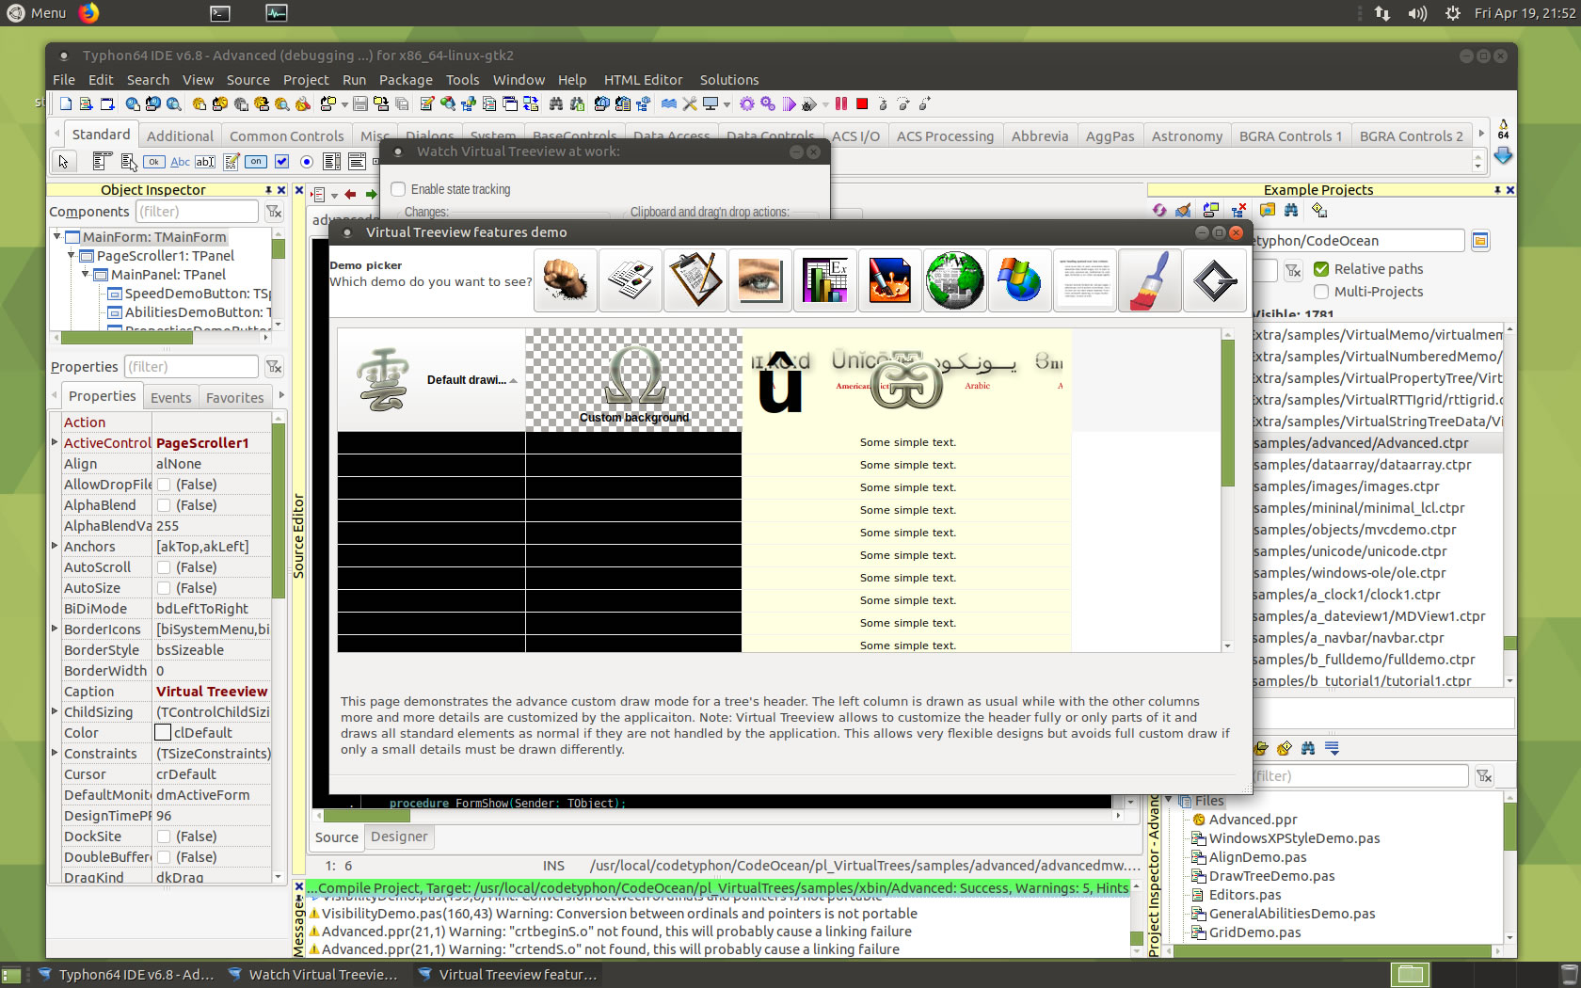Click the Color clDefault swatch

click(163, 732)
